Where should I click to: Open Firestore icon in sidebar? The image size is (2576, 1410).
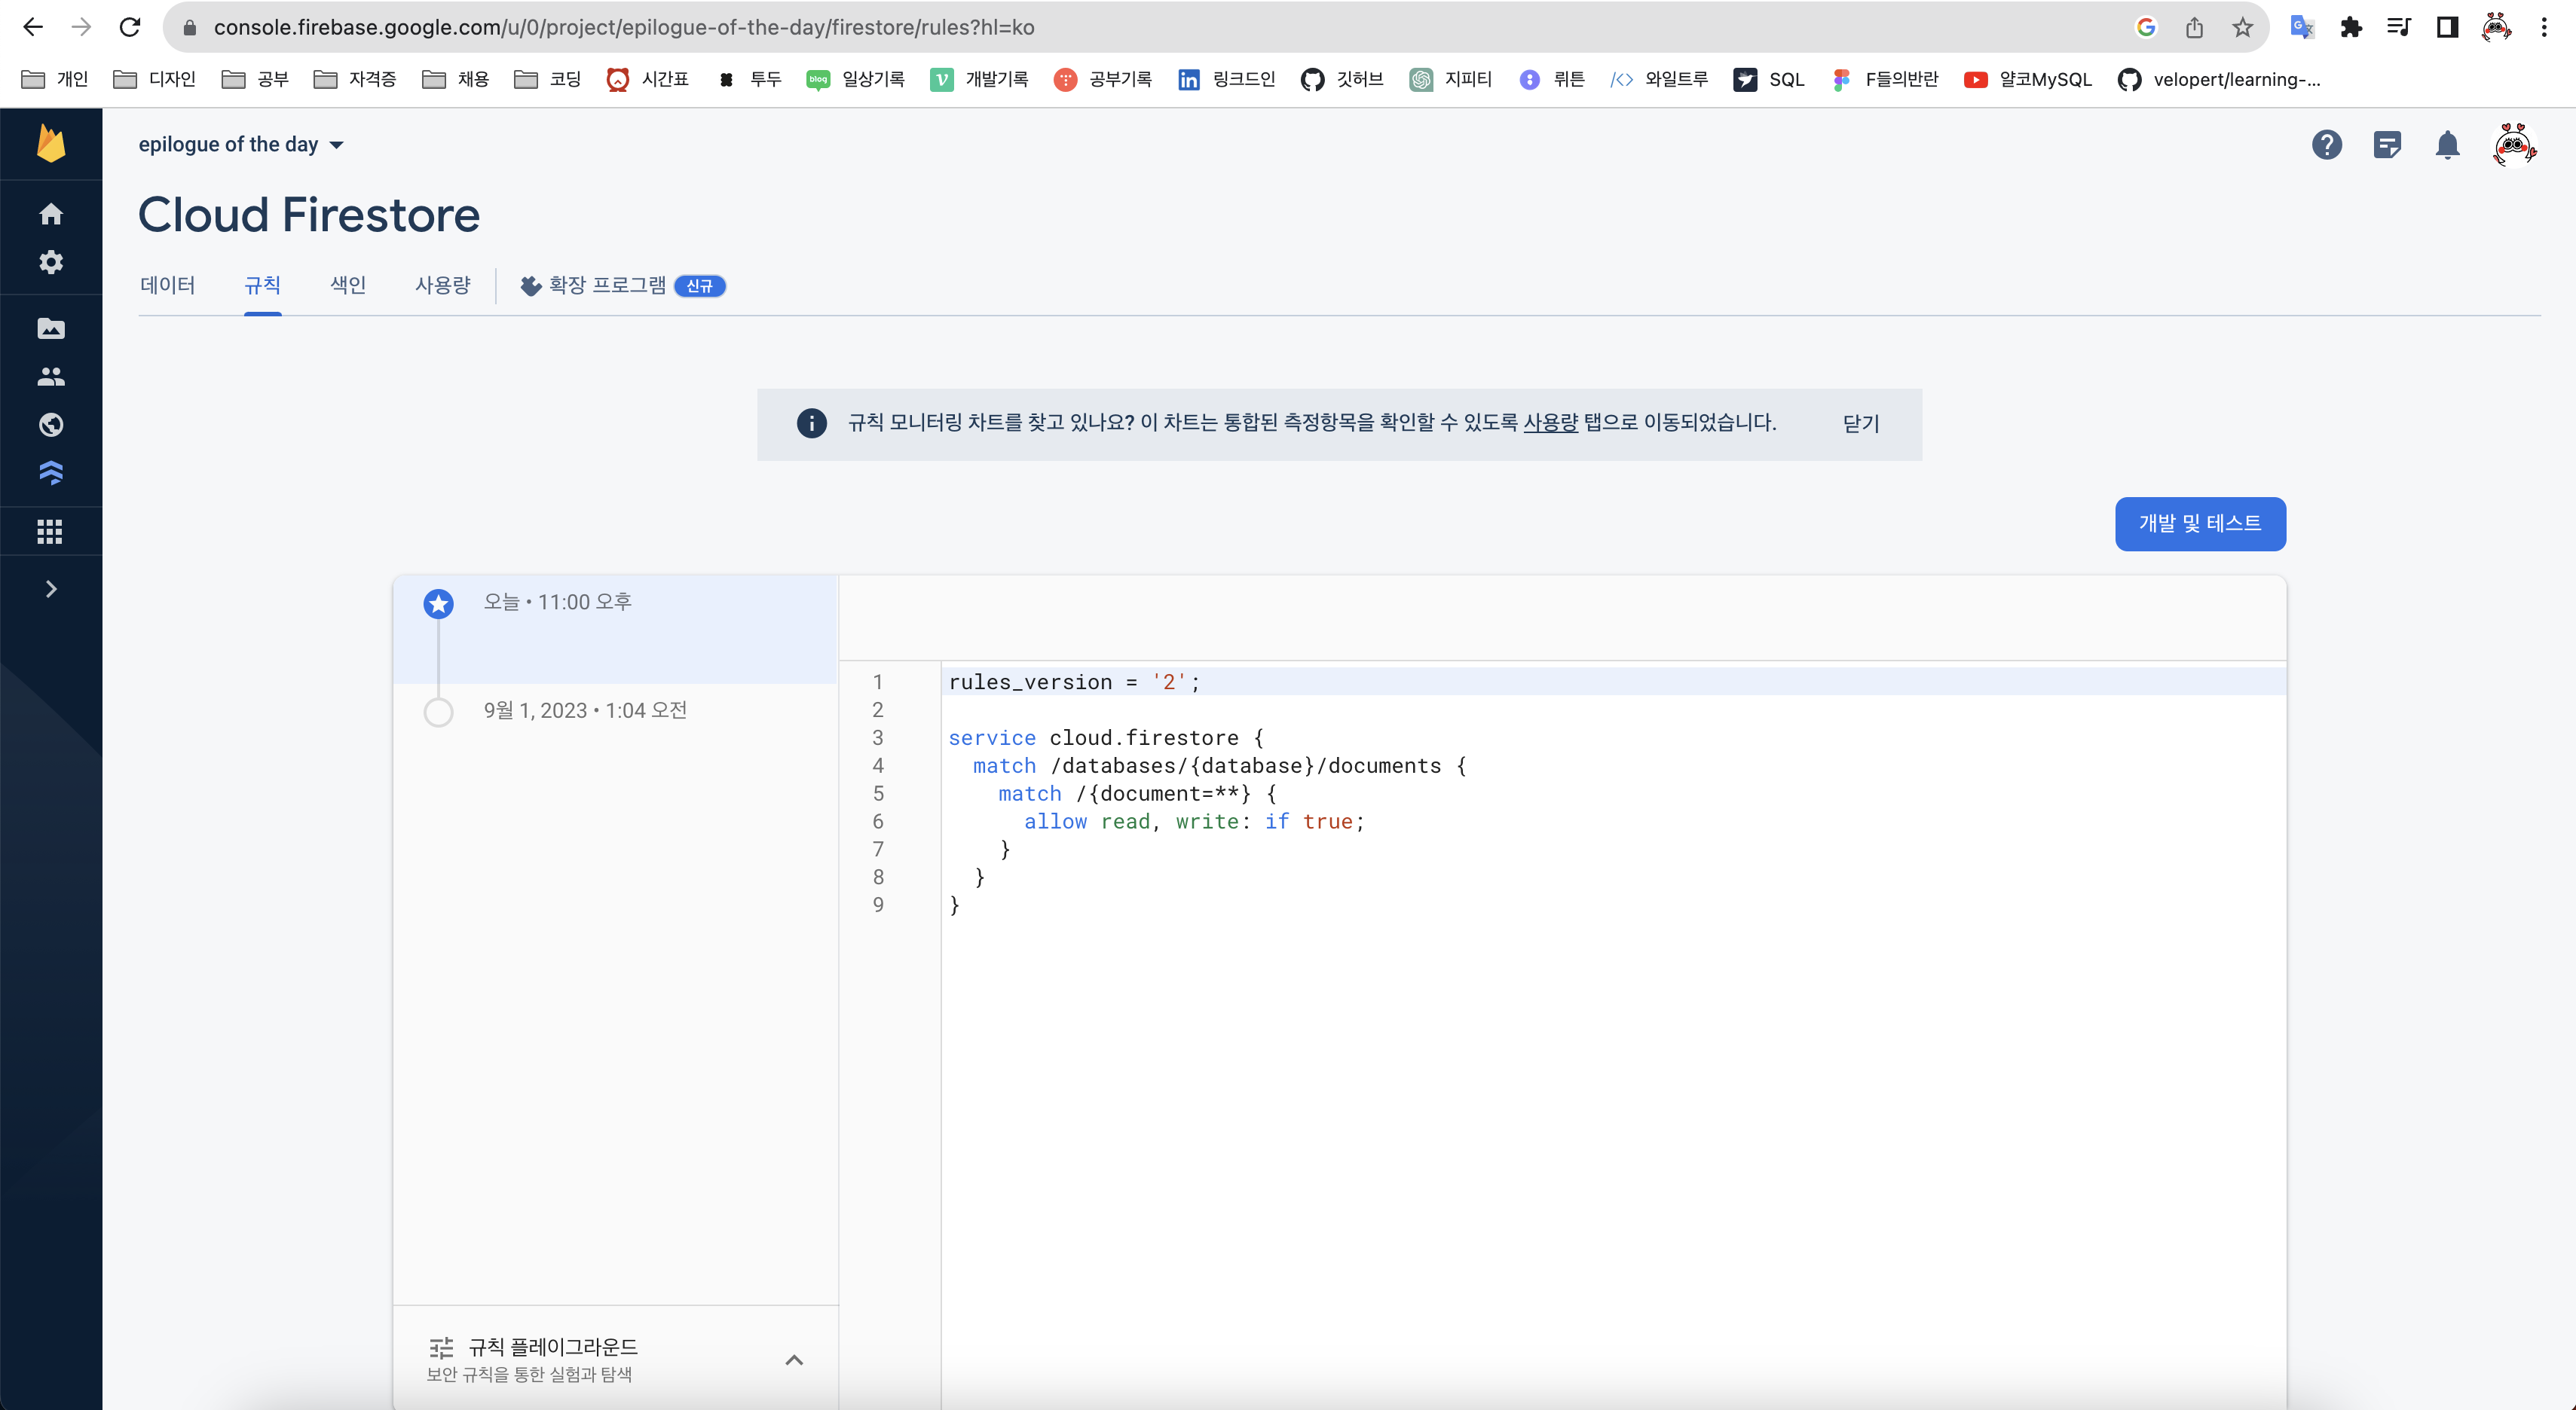click(x=51, y=473)
